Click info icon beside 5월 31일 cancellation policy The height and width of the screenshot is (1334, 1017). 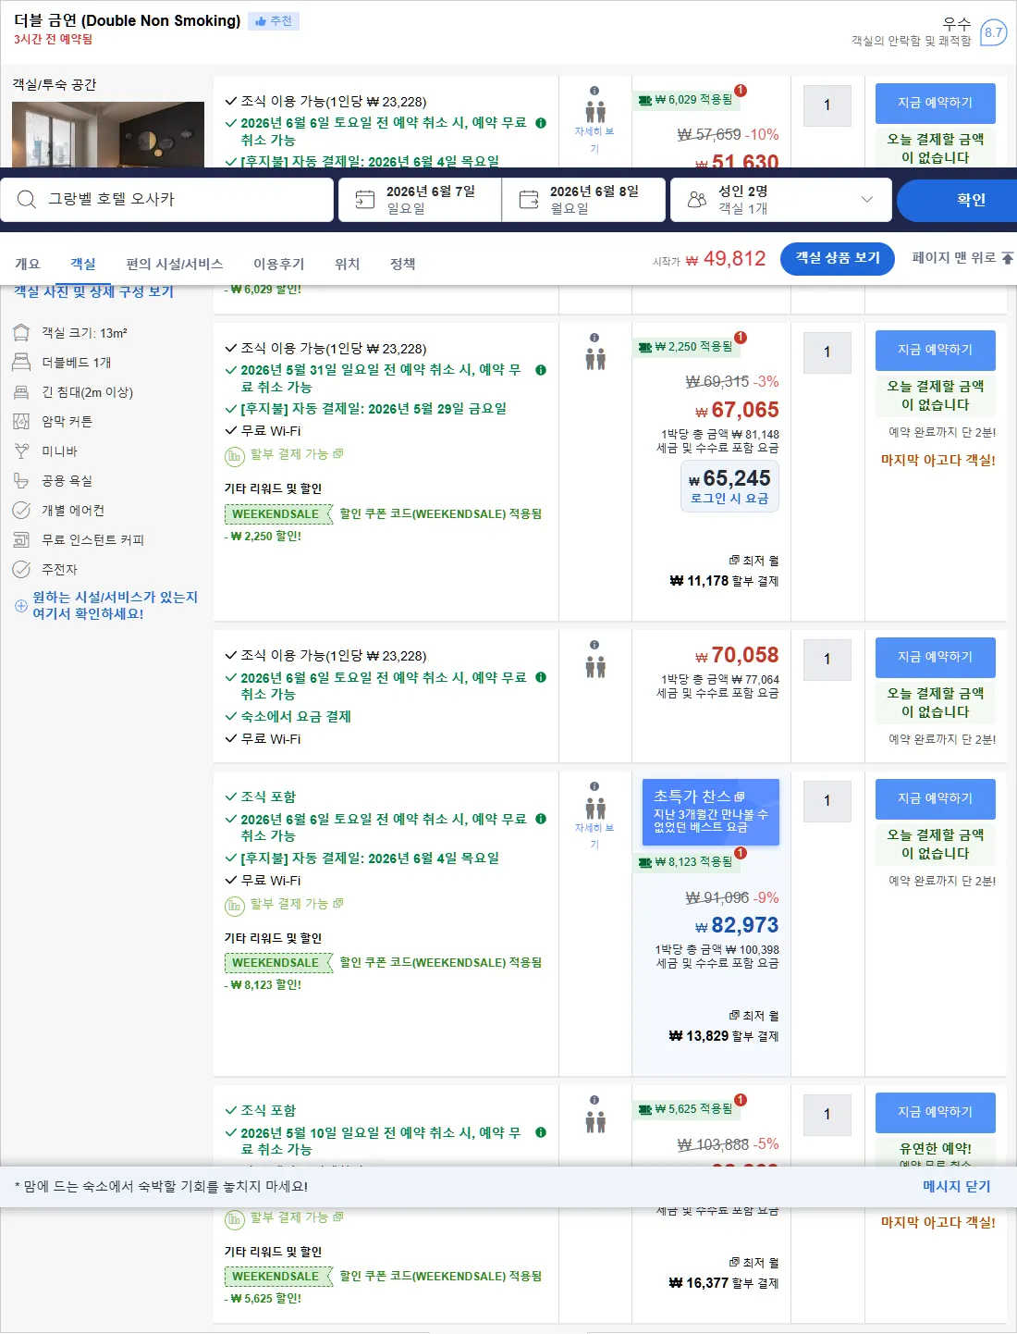pos(541,370)
